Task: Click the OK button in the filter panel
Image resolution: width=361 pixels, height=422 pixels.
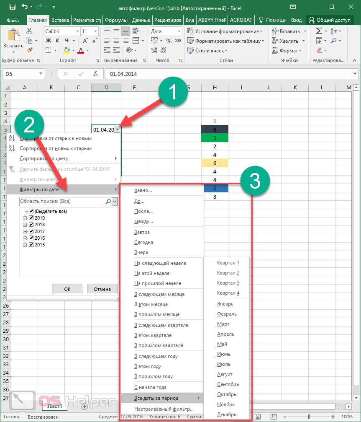Action: (67, 289)
